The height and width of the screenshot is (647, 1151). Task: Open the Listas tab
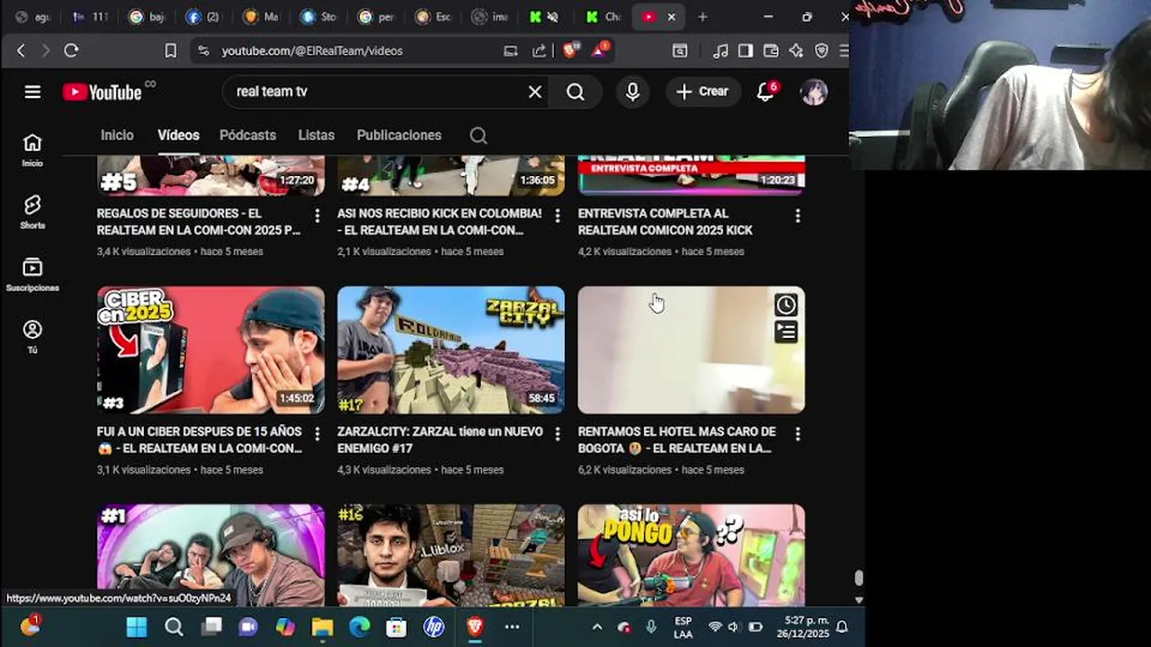[317, 135]
